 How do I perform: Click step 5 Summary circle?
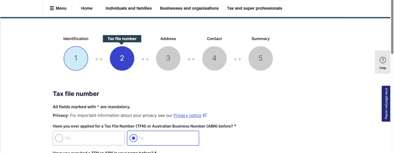point(260,58)
